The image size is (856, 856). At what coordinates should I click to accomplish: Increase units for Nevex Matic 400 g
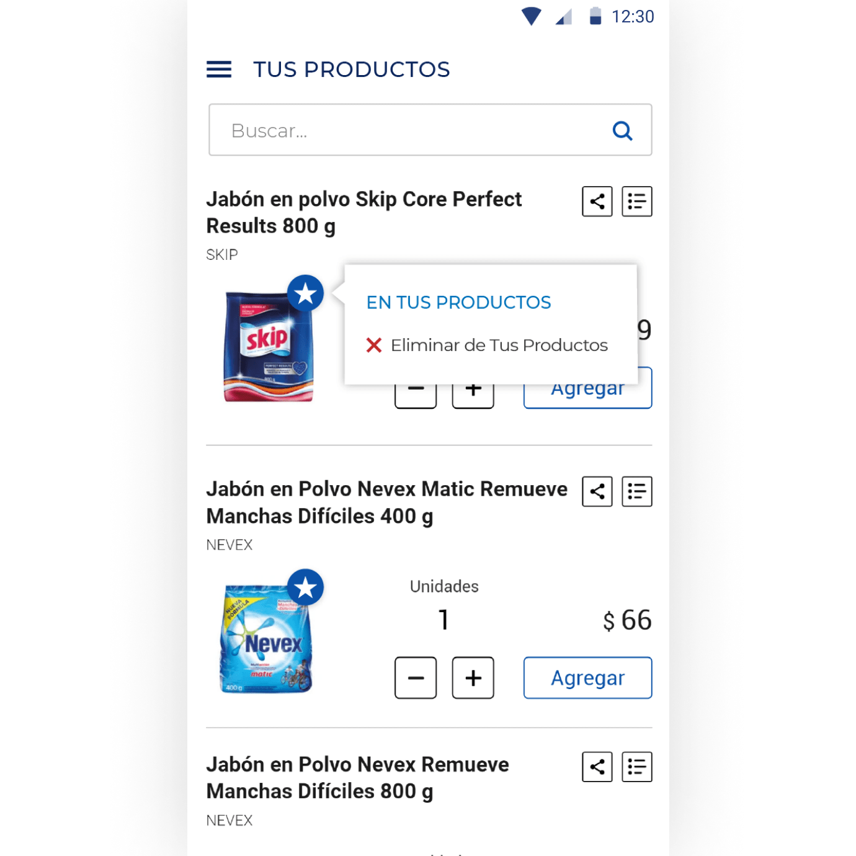click(473, 678)
